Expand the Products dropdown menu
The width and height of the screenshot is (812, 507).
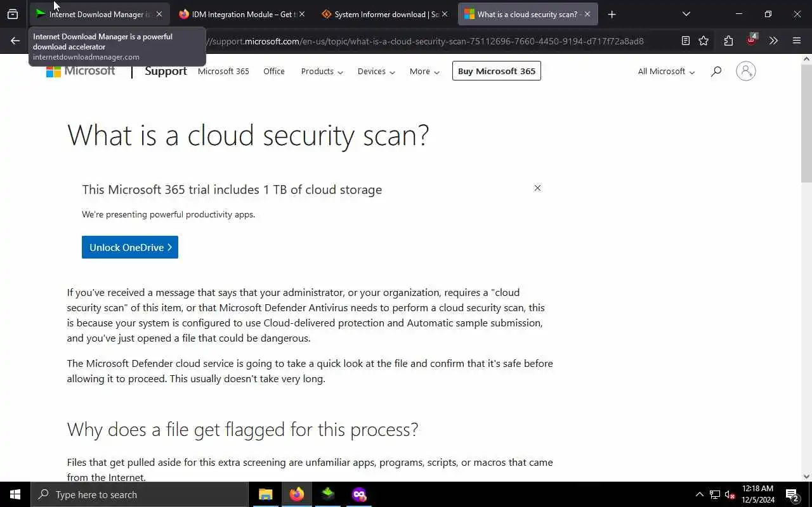pos(322,72)
